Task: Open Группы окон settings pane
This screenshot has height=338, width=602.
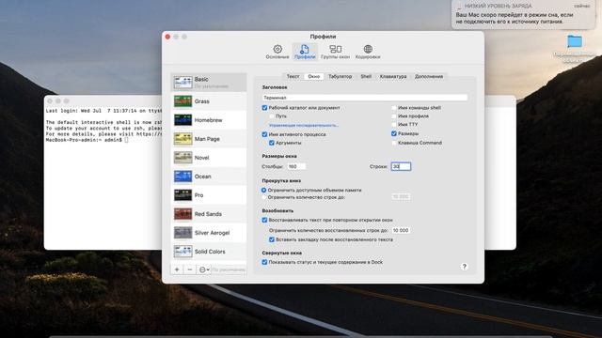Action: tap(335, 52)
